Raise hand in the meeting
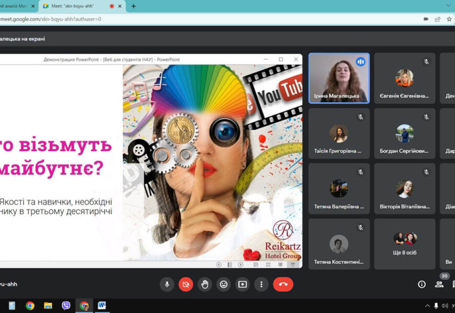 point(204,284)
